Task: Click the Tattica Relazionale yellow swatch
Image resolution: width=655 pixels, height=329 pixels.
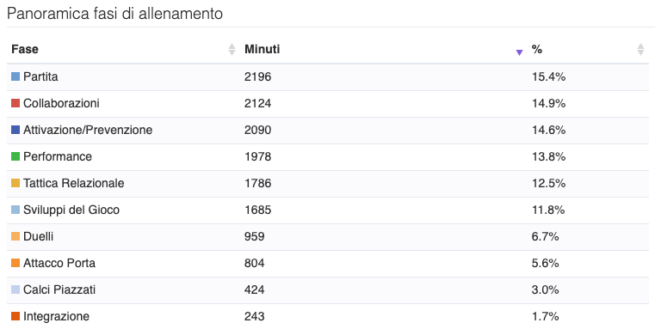Action: tap(15, 183)
